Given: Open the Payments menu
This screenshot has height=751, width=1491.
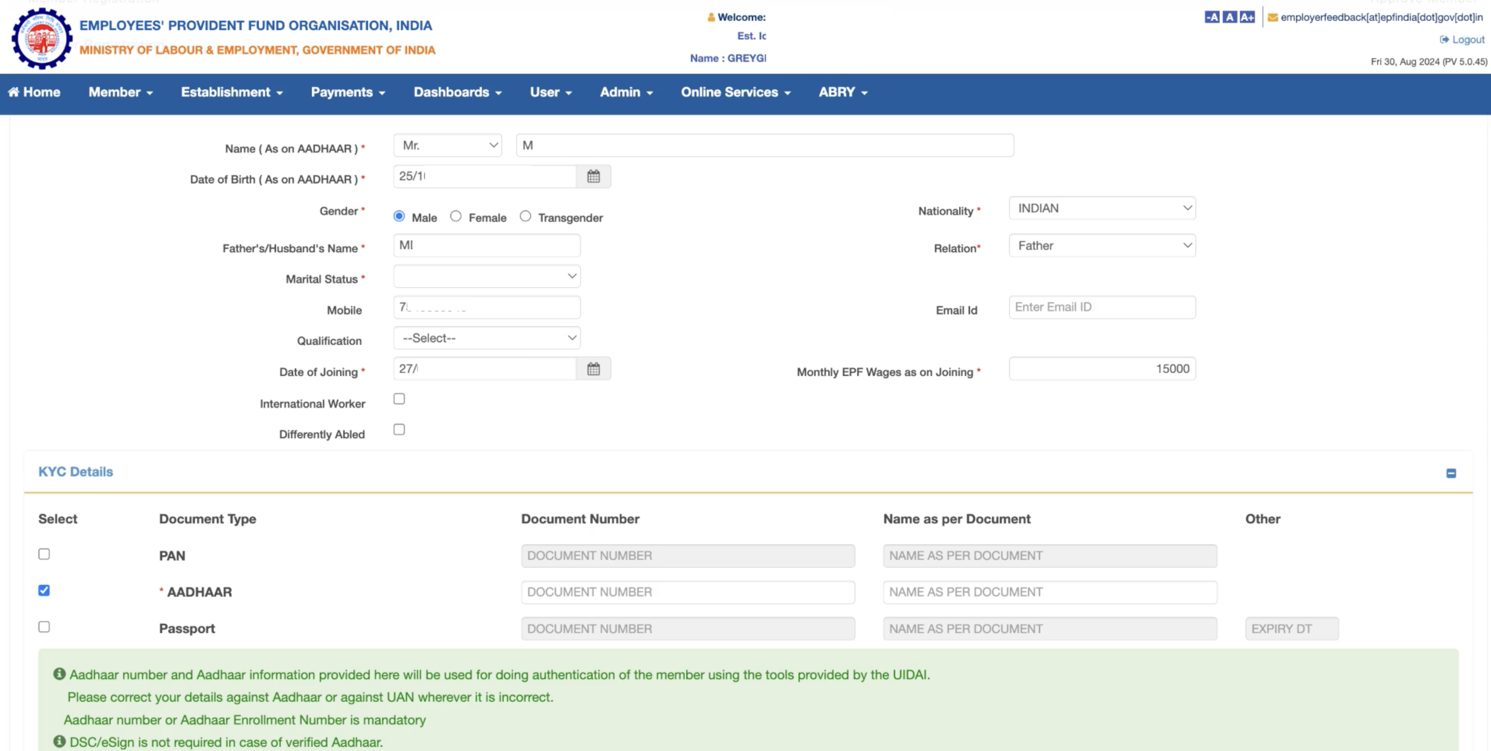Looking at the screenshot, I should click(x=348, y=92).
